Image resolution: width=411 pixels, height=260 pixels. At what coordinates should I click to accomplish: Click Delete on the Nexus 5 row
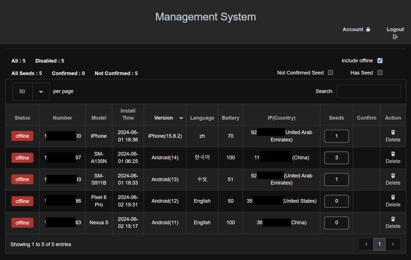tap(393, 226)
